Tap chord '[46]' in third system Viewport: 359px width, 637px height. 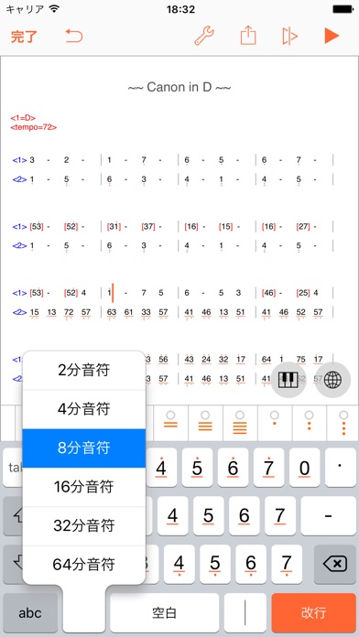268,293
